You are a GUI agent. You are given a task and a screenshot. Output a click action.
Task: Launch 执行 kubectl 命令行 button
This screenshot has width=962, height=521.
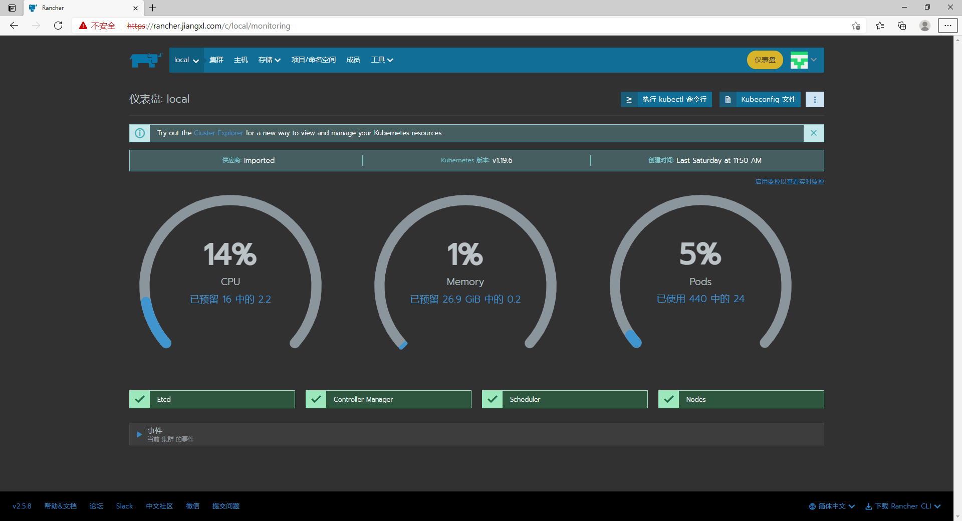(666, 99)
